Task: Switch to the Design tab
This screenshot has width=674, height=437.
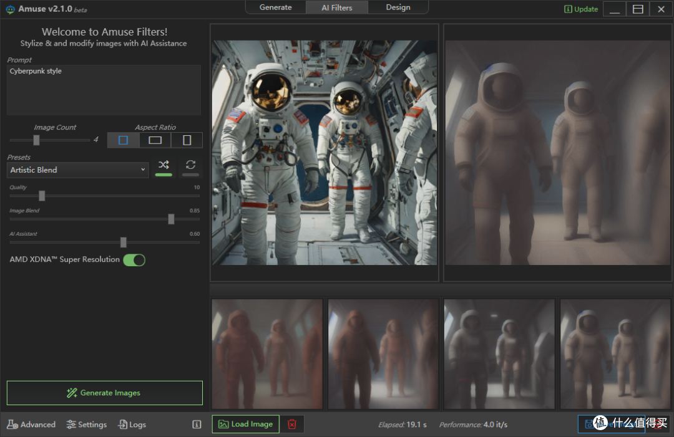Action: pyautogui.click(x=398, y=7)
